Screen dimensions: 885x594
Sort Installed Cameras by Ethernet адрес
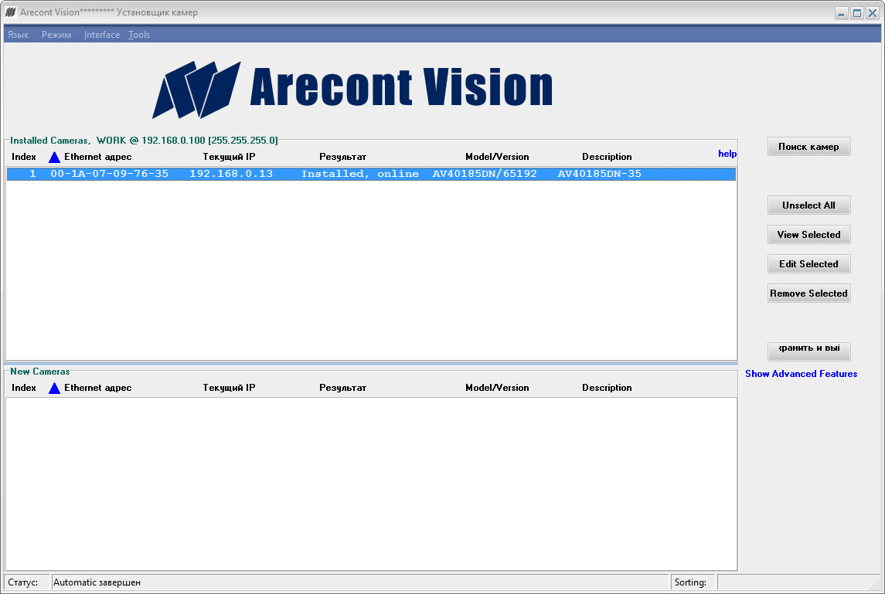coord(97,157)
